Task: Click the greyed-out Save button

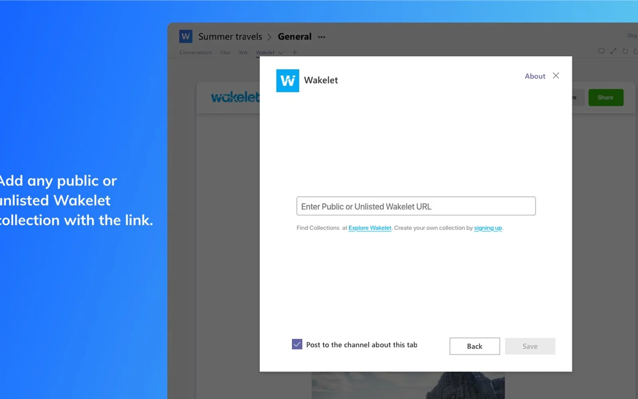Action: [530, 346]
